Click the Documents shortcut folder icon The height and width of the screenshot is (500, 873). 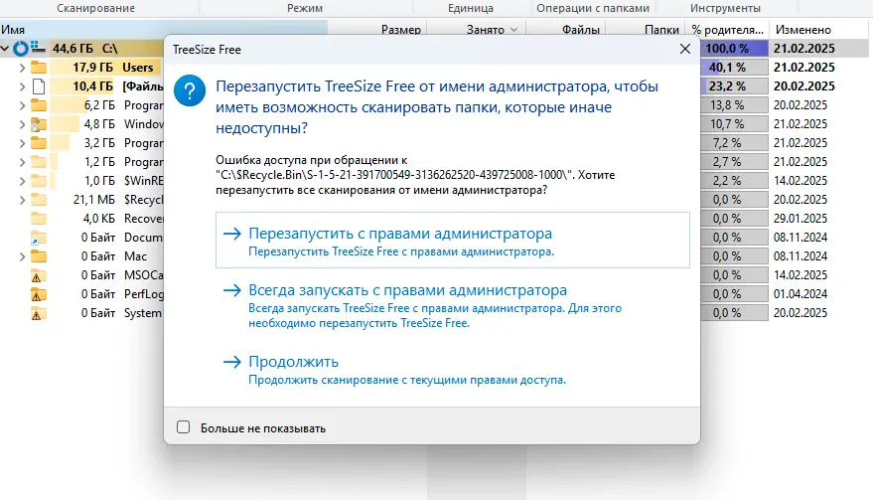[39, 238]
